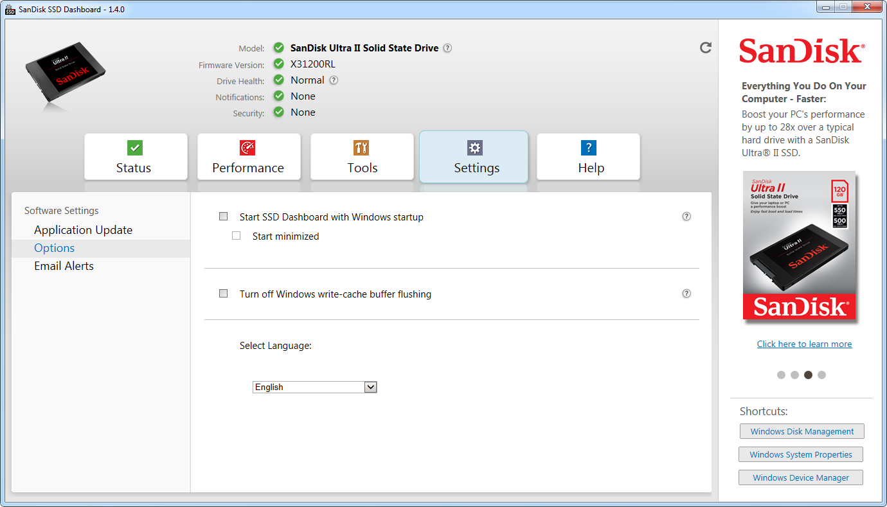The image size is (887, 507).
Task: Open the Status tab
Action: (x=136, y=157)
